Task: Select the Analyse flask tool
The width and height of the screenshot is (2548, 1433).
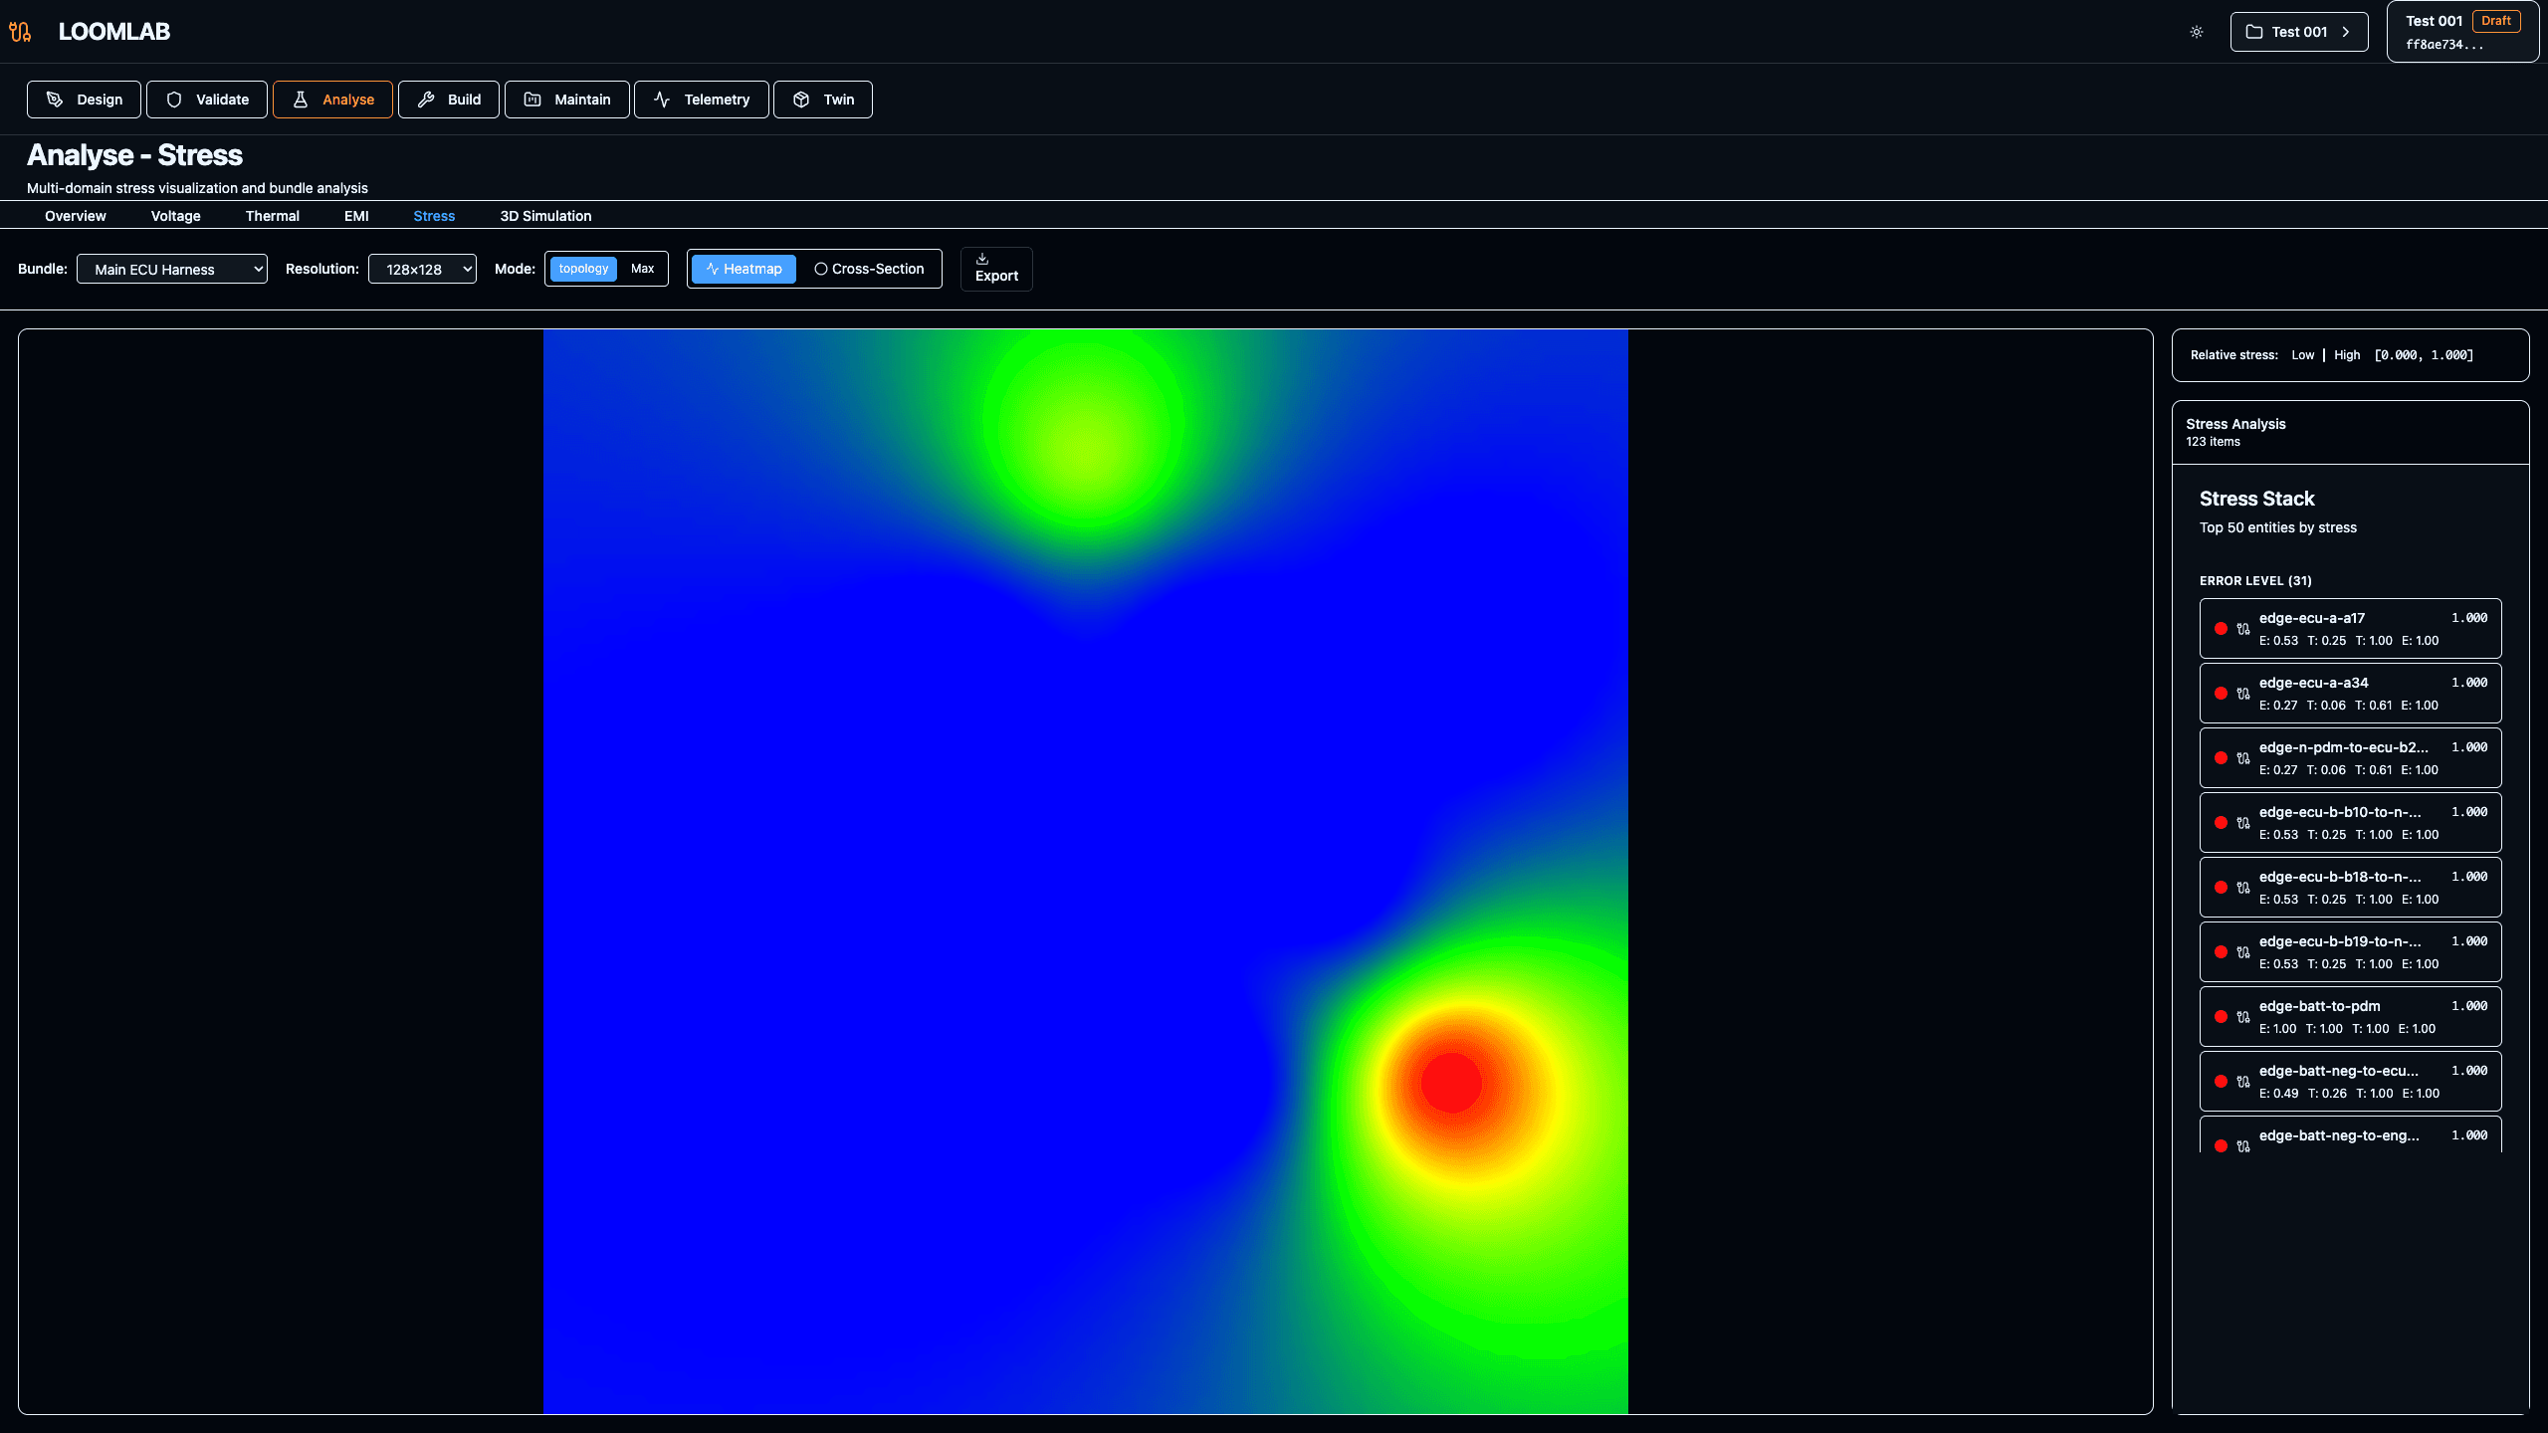Action: 332,99
